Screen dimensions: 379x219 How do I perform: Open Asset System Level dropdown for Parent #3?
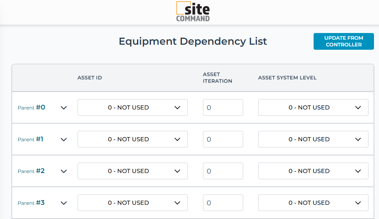[x=313, y=203]
